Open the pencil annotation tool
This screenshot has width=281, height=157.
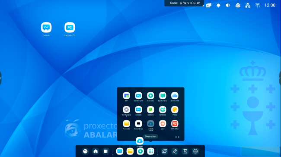[175, 151]
